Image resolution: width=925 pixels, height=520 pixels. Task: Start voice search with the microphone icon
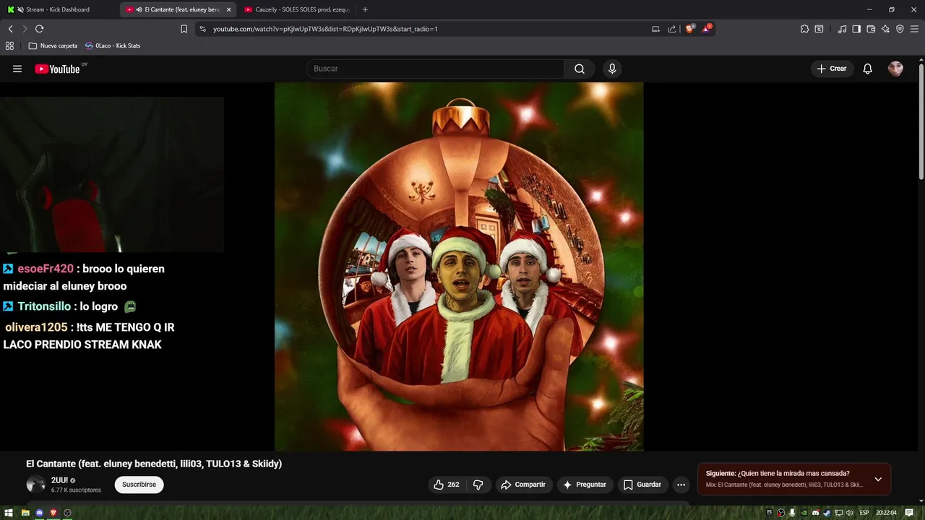pyautogui.click(x=612, y=69)
